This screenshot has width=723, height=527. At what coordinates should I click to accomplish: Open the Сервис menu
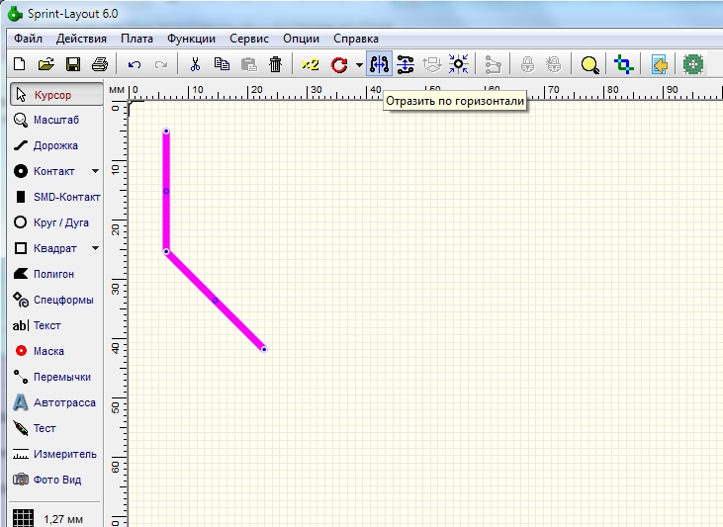248,39
